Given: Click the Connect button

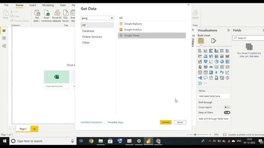Looking at the screenshot, I should coord(166,123).
